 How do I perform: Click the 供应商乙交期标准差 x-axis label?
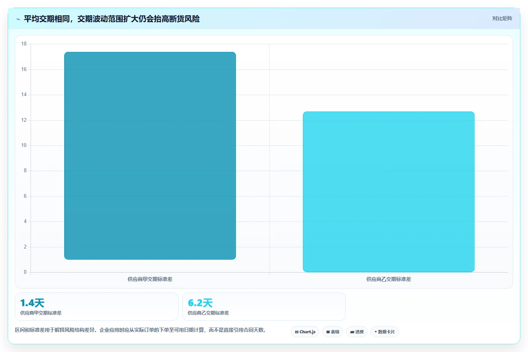click(x=388, y=279)
